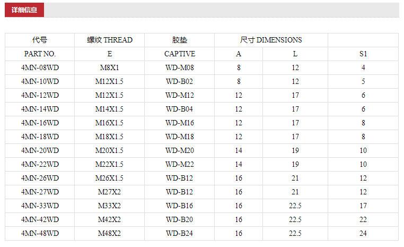Viewport: 404px width, 247px height.
Task: Select the 胶垫 header cell
Action: coord(180,40)
